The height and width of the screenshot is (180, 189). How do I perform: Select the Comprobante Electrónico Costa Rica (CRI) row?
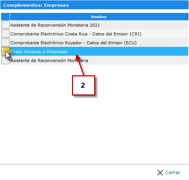tap(94, 34)
